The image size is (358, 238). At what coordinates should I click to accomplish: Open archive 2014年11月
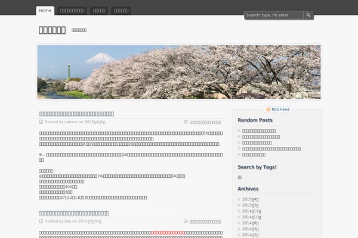pyautogui.click(x=251, y=211)
